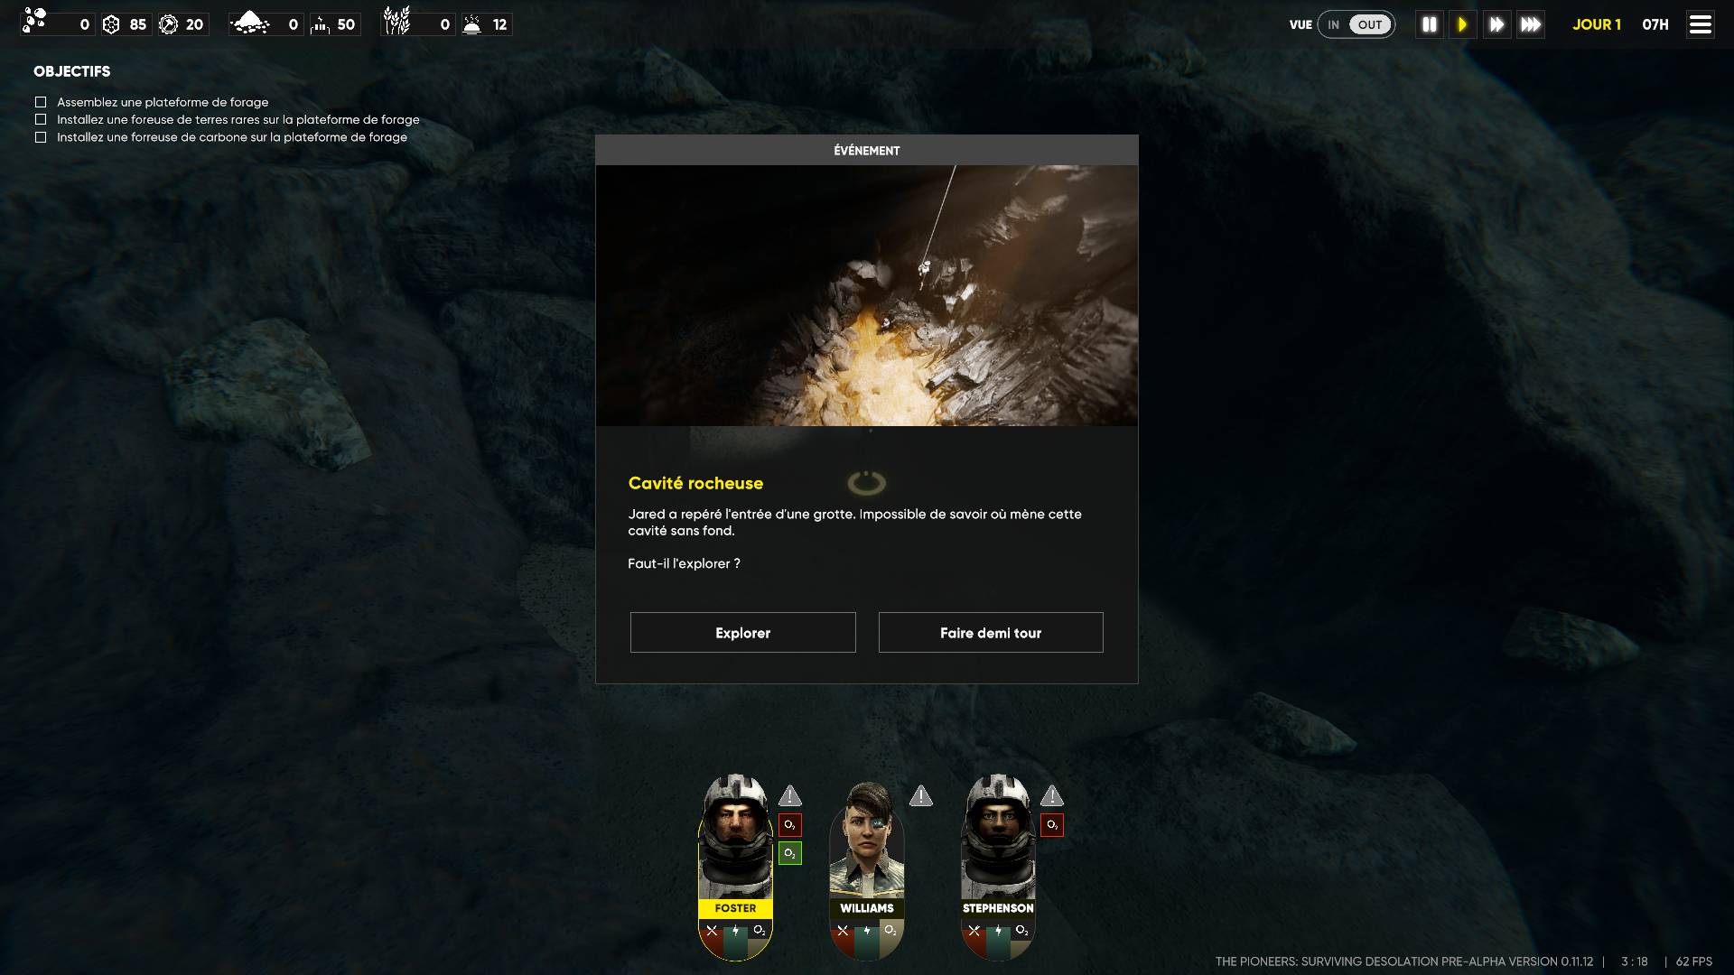Check the 'forreuse de carbone' objective
Screen dimensions: 1734x975
[41, 137]
